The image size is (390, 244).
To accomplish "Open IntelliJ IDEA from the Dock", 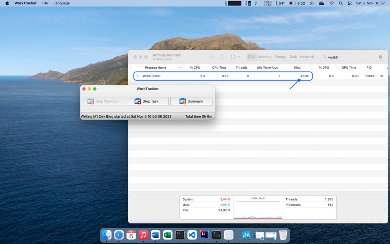I will (x=204, y=235).
